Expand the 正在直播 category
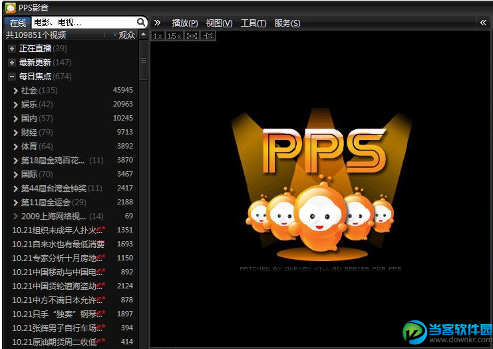 12,49
